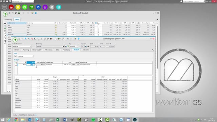Viewport: 217px width, 122px height.
Task: Click blue help icon in Artikelregister toolbar
Action: pyautogui.click(x=78, y=39)
